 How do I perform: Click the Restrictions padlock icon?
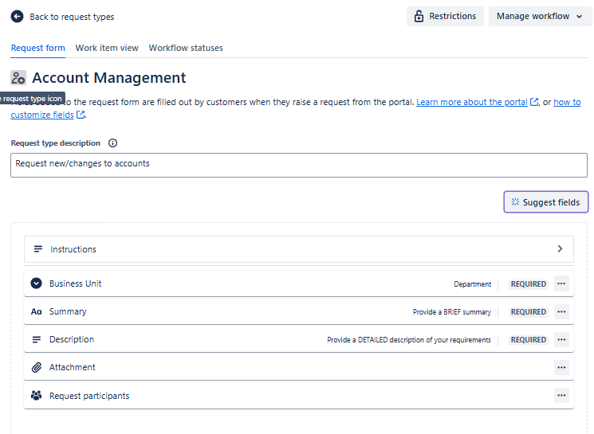click(x=419, y=16)
